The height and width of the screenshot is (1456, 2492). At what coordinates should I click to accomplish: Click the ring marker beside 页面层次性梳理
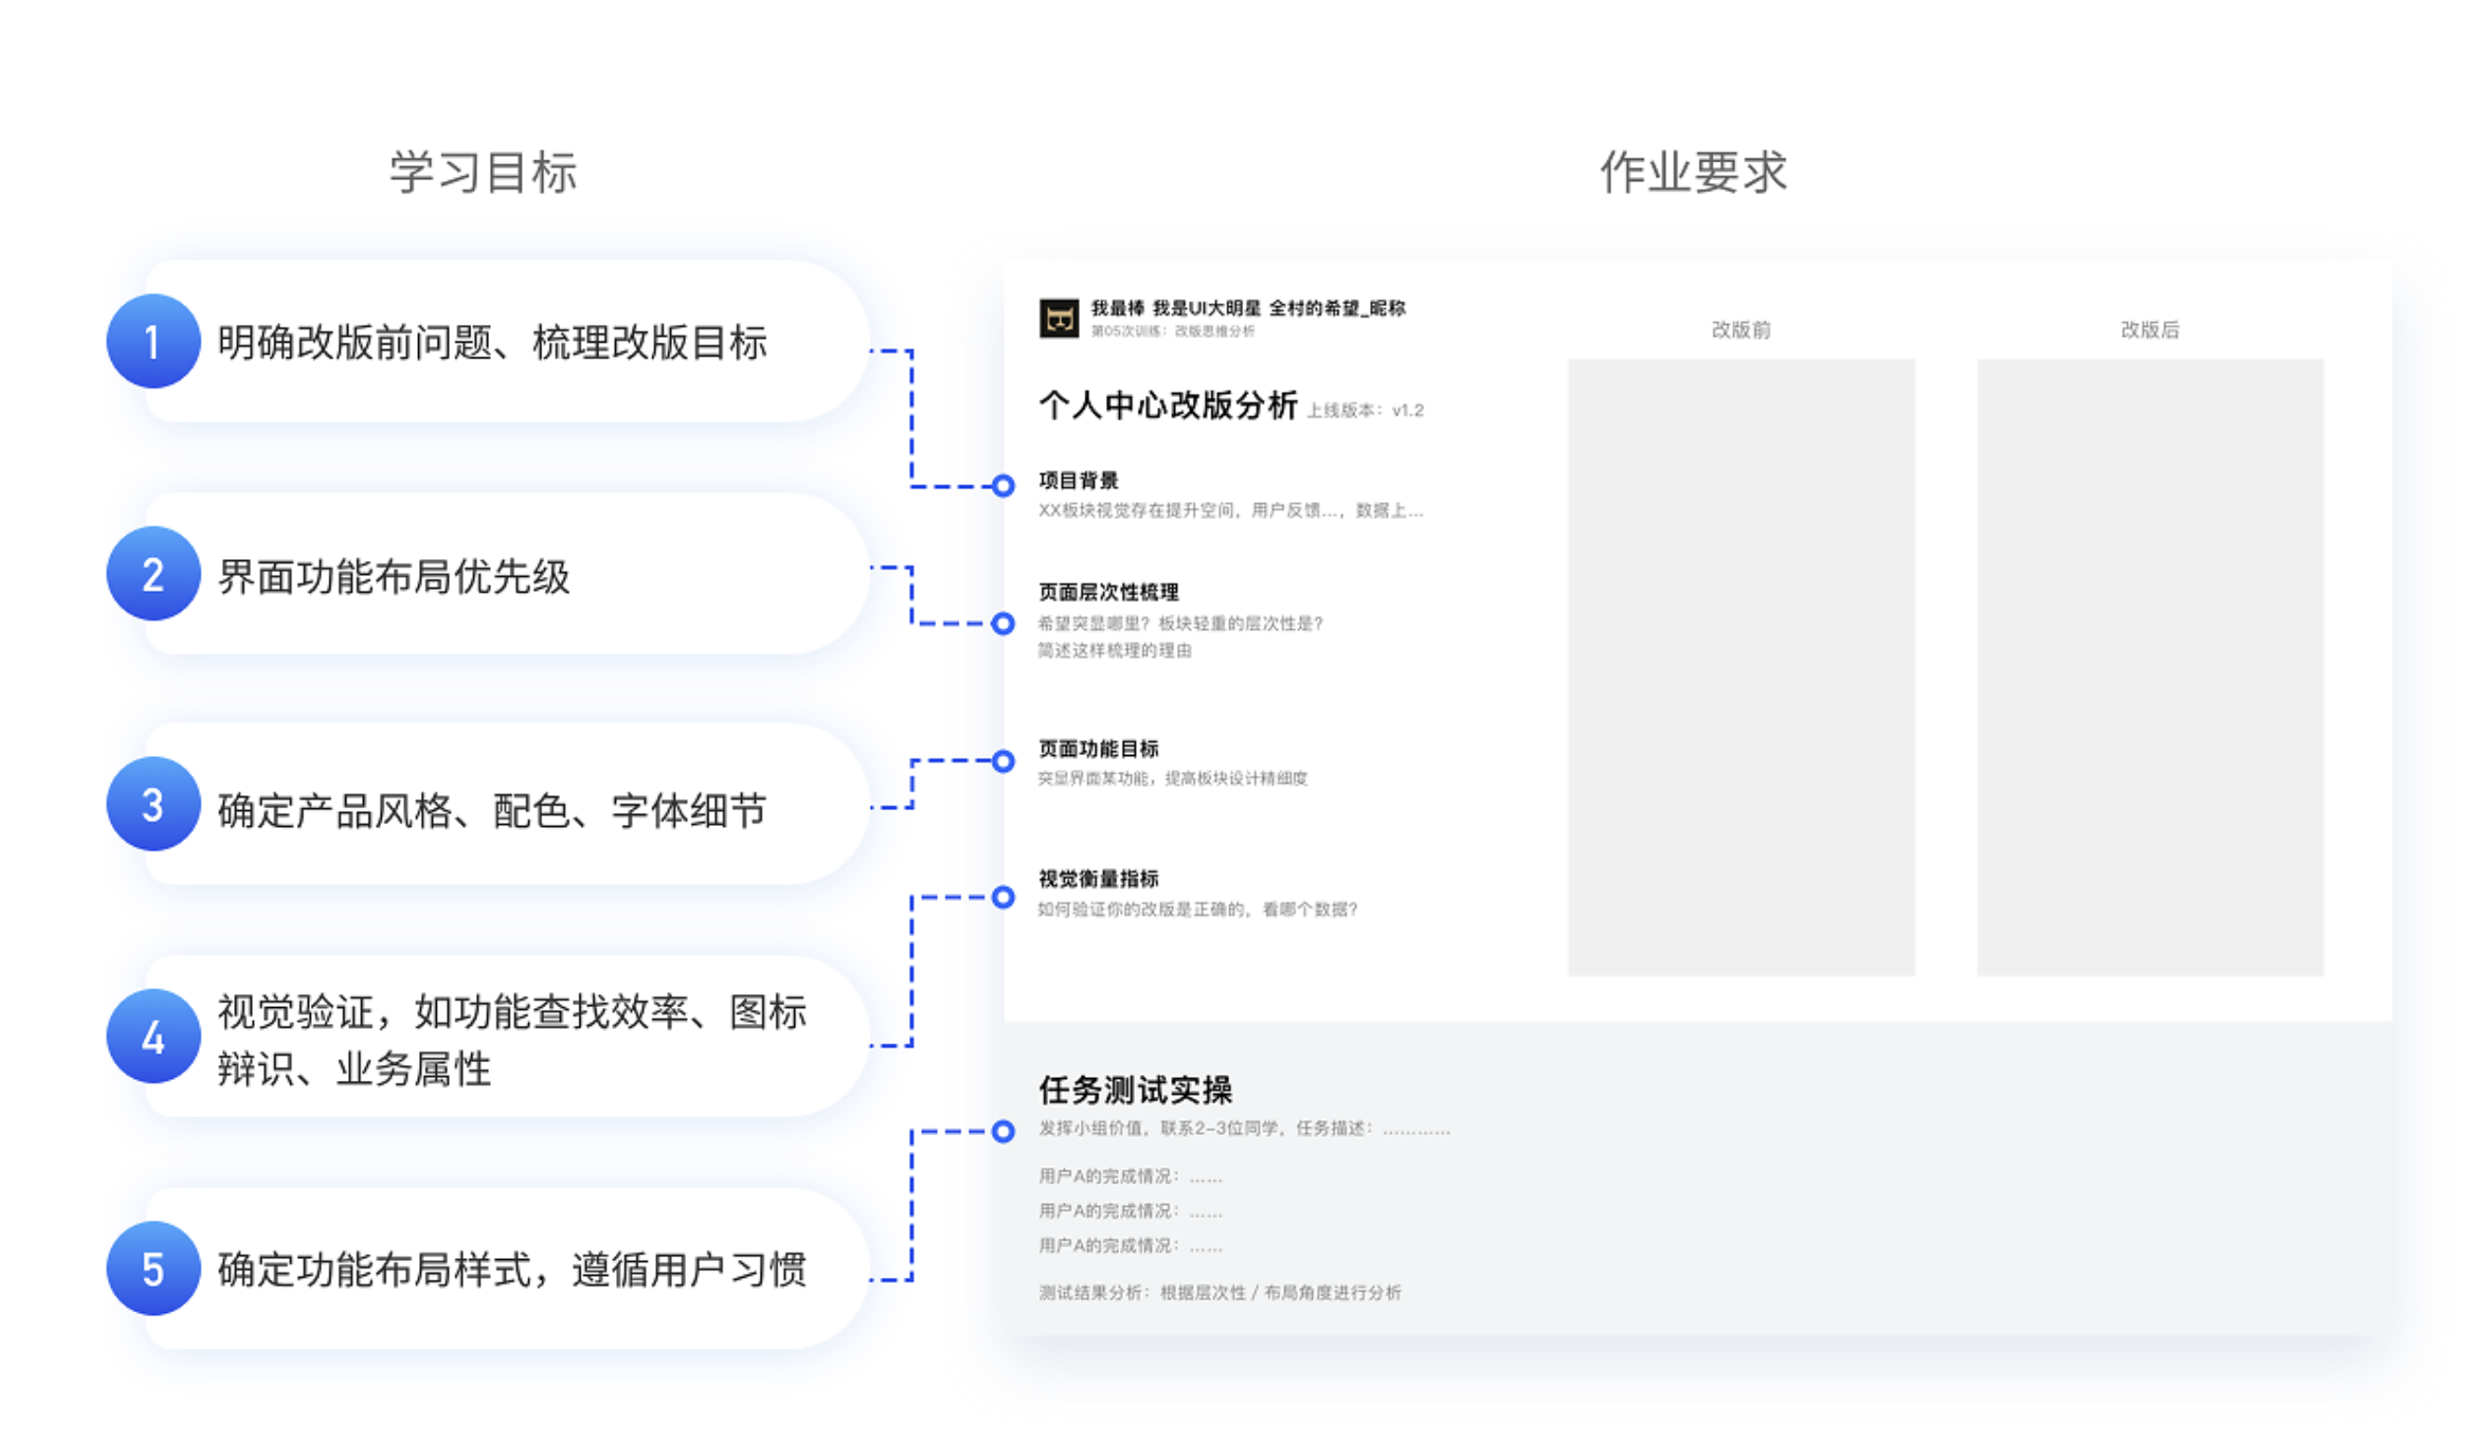[x=1002, y=623]
